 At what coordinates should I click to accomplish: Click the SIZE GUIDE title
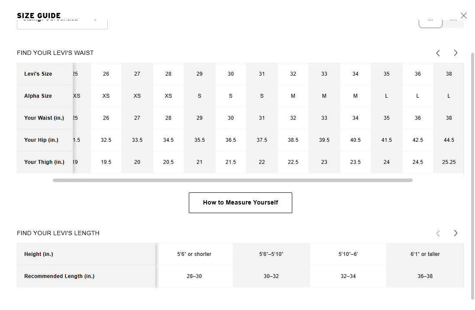(x=39, y=16)
